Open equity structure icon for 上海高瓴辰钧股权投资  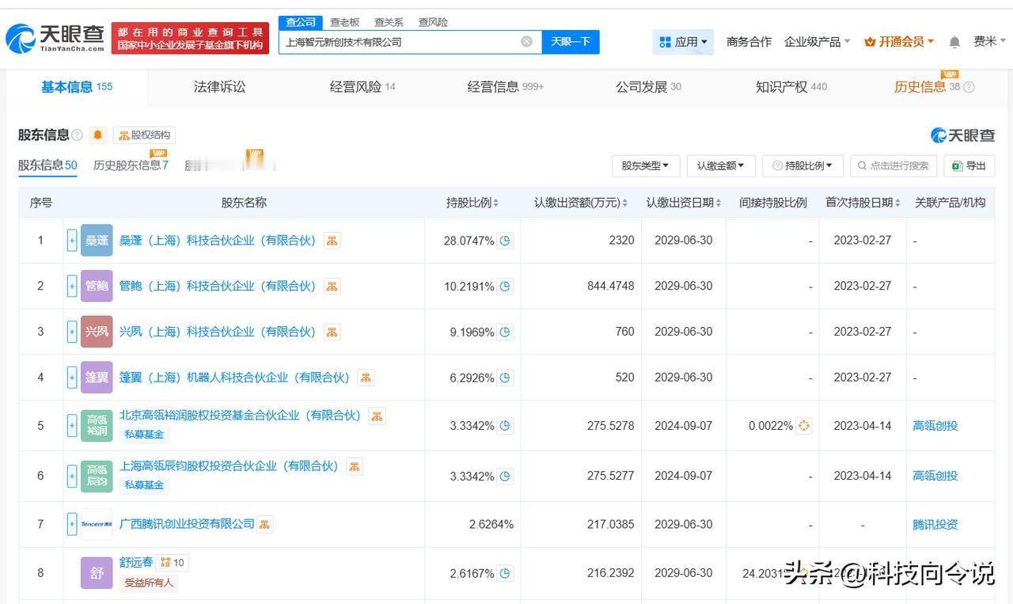coord(355,466)
